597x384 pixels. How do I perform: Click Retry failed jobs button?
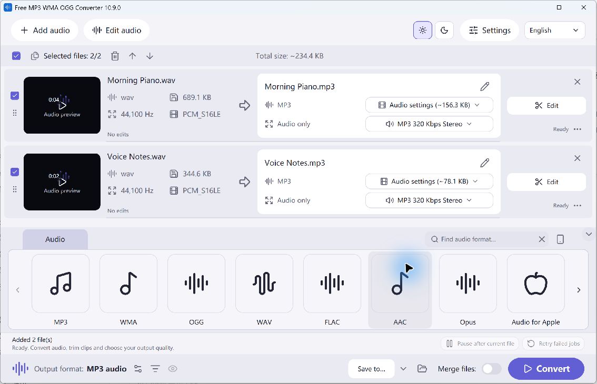coord(554,343)
